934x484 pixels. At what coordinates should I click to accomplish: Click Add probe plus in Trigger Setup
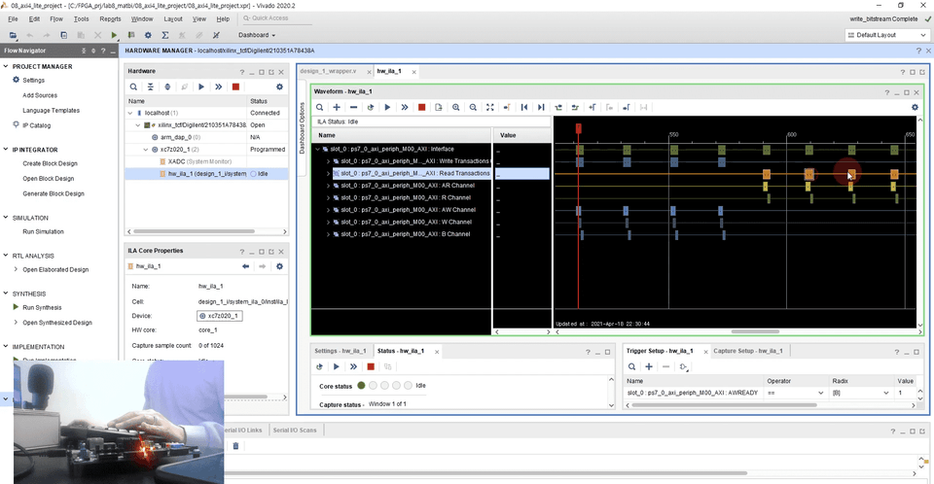(649, 366)
